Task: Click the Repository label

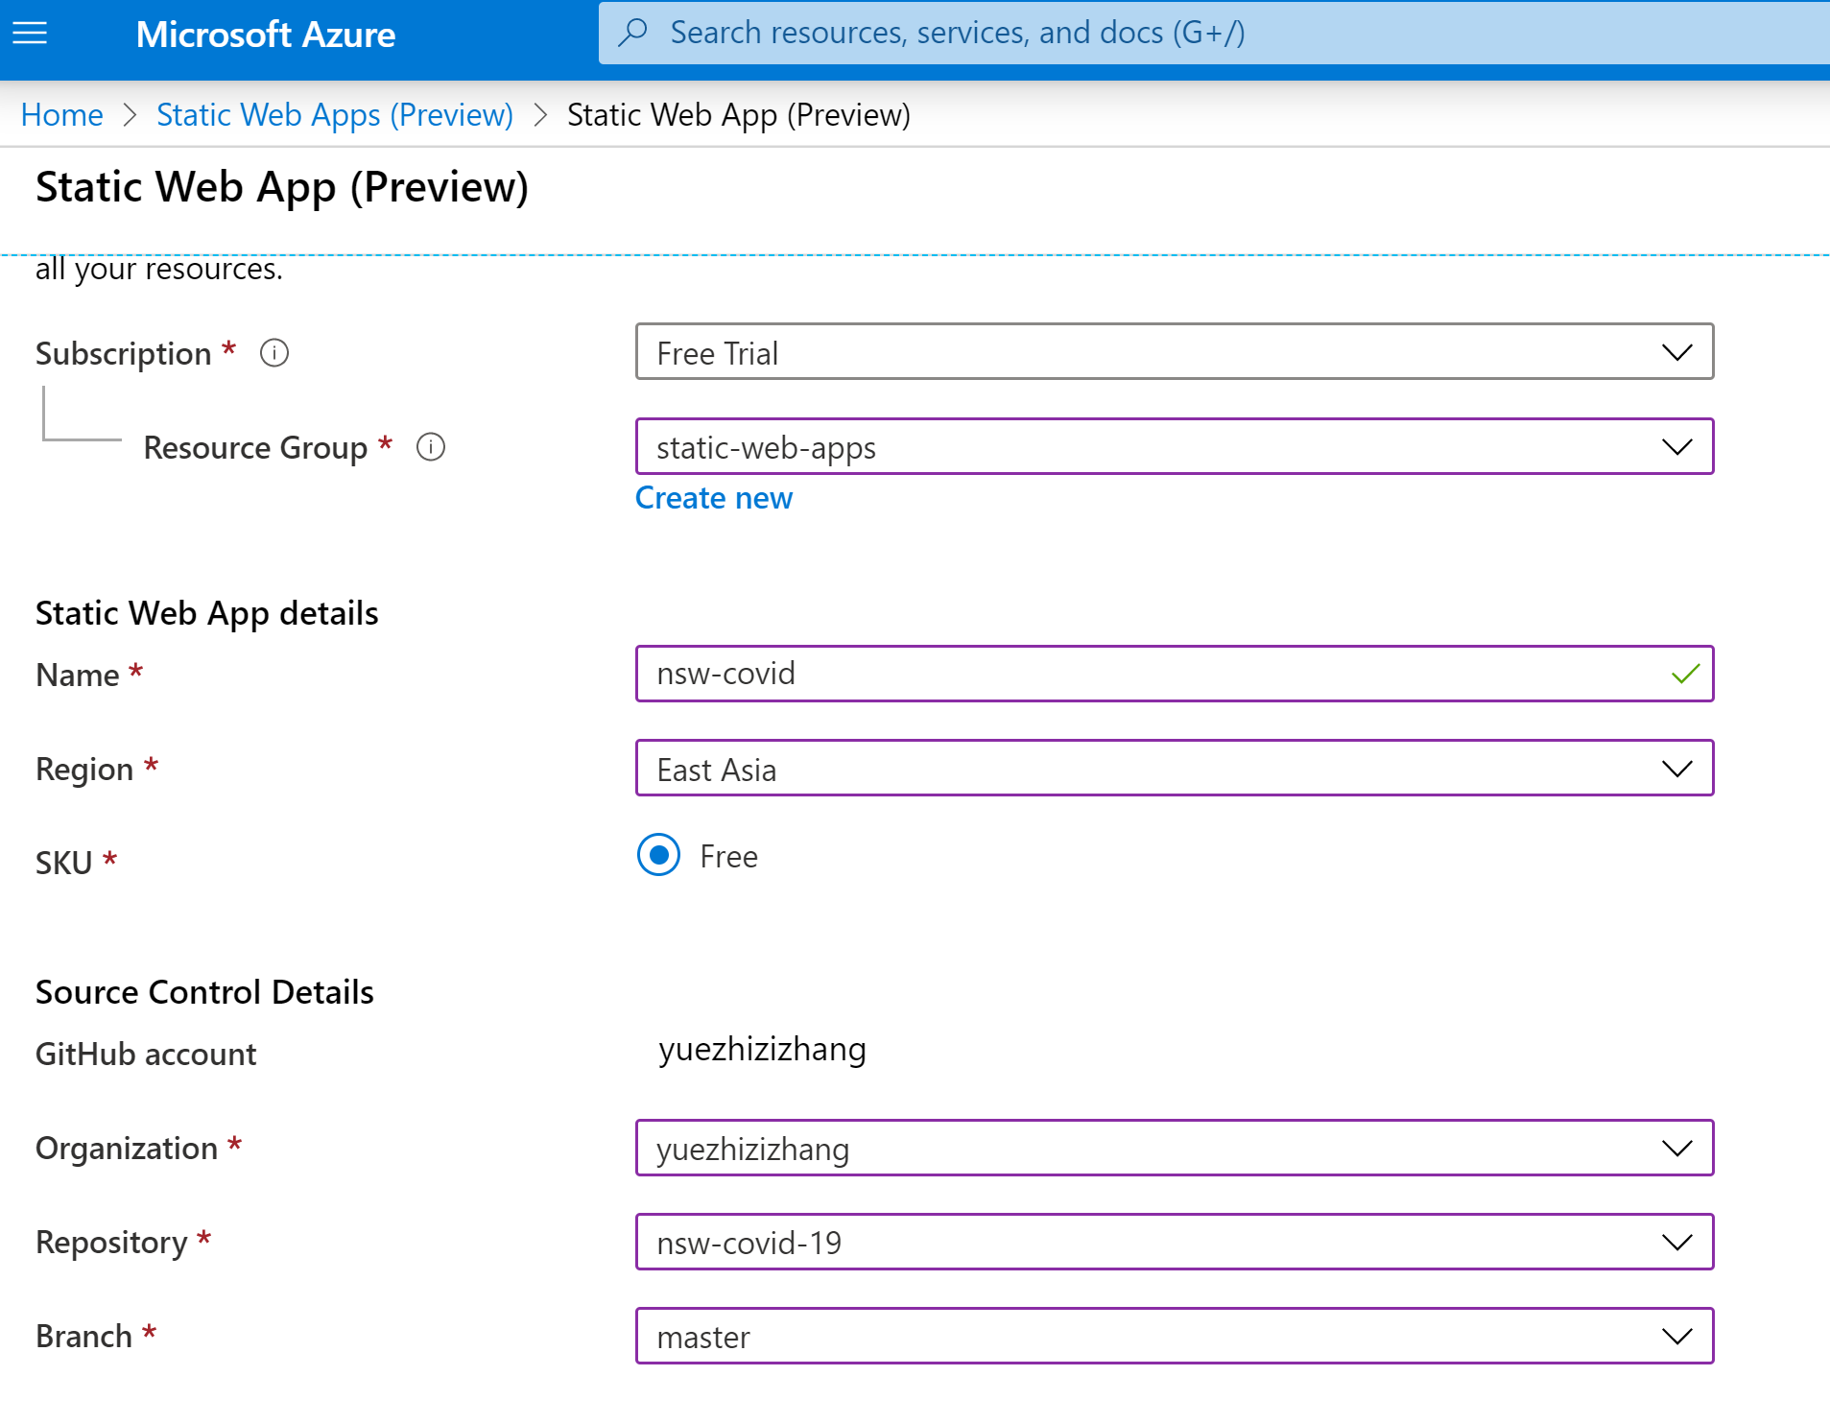Action: (x=111, y=1243)
